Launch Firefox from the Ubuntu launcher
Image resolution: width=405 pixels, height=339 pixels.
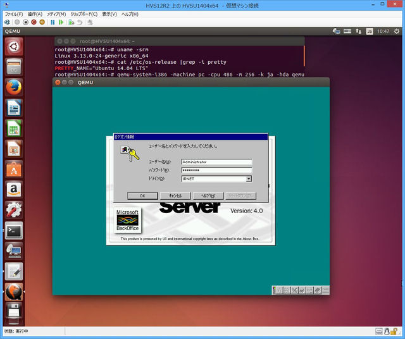(x=14, y=87)
